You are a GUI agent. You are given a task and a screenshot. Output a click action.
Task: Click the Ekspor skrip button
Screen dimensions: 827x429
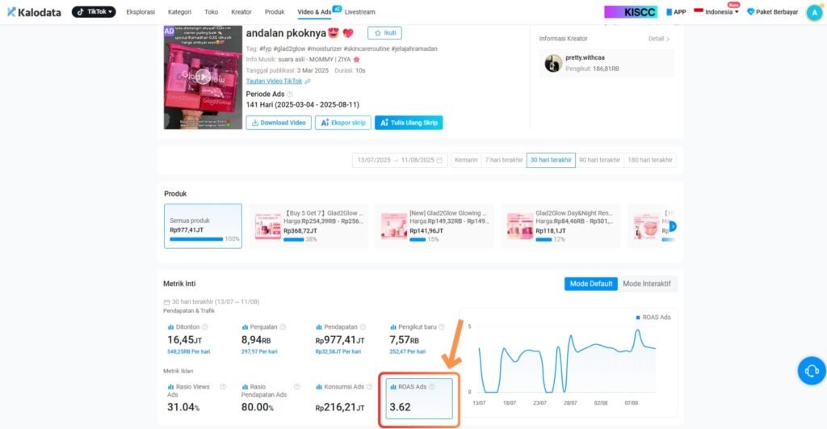(342, 123)
